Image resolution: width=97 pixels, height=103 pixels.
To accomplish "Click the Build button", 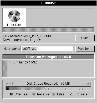I will pyautogui.click(x=85, y=38).
